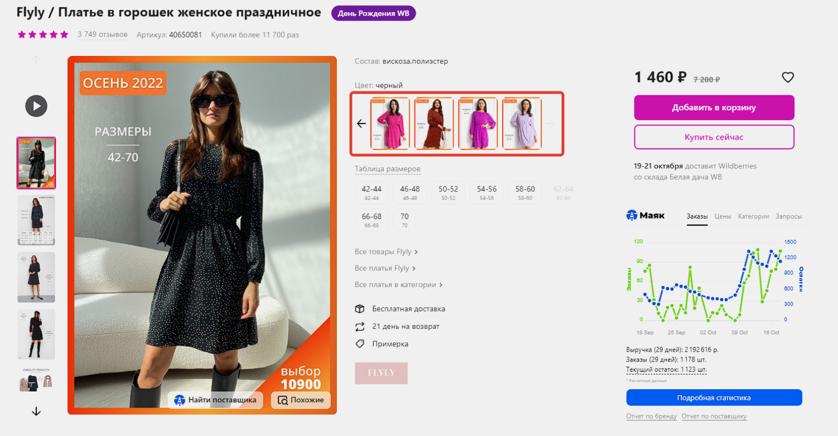Viewport: 838px width, 436px height.
Task: Click the Выручка (29 дней) revenue text
Action: point(673,350)
